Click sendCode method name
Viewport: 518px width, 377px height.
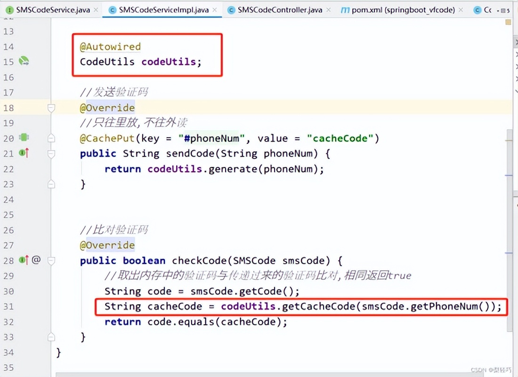coord(190,153)
